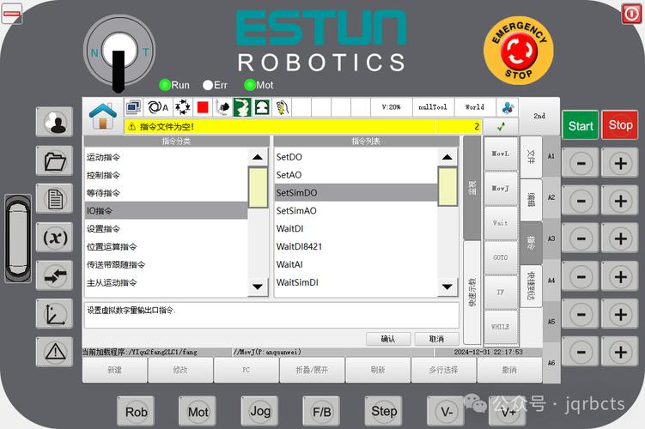Turn the N/T mode key switch
The height and width of the screenshot is (429, 645).
(119, 52)
